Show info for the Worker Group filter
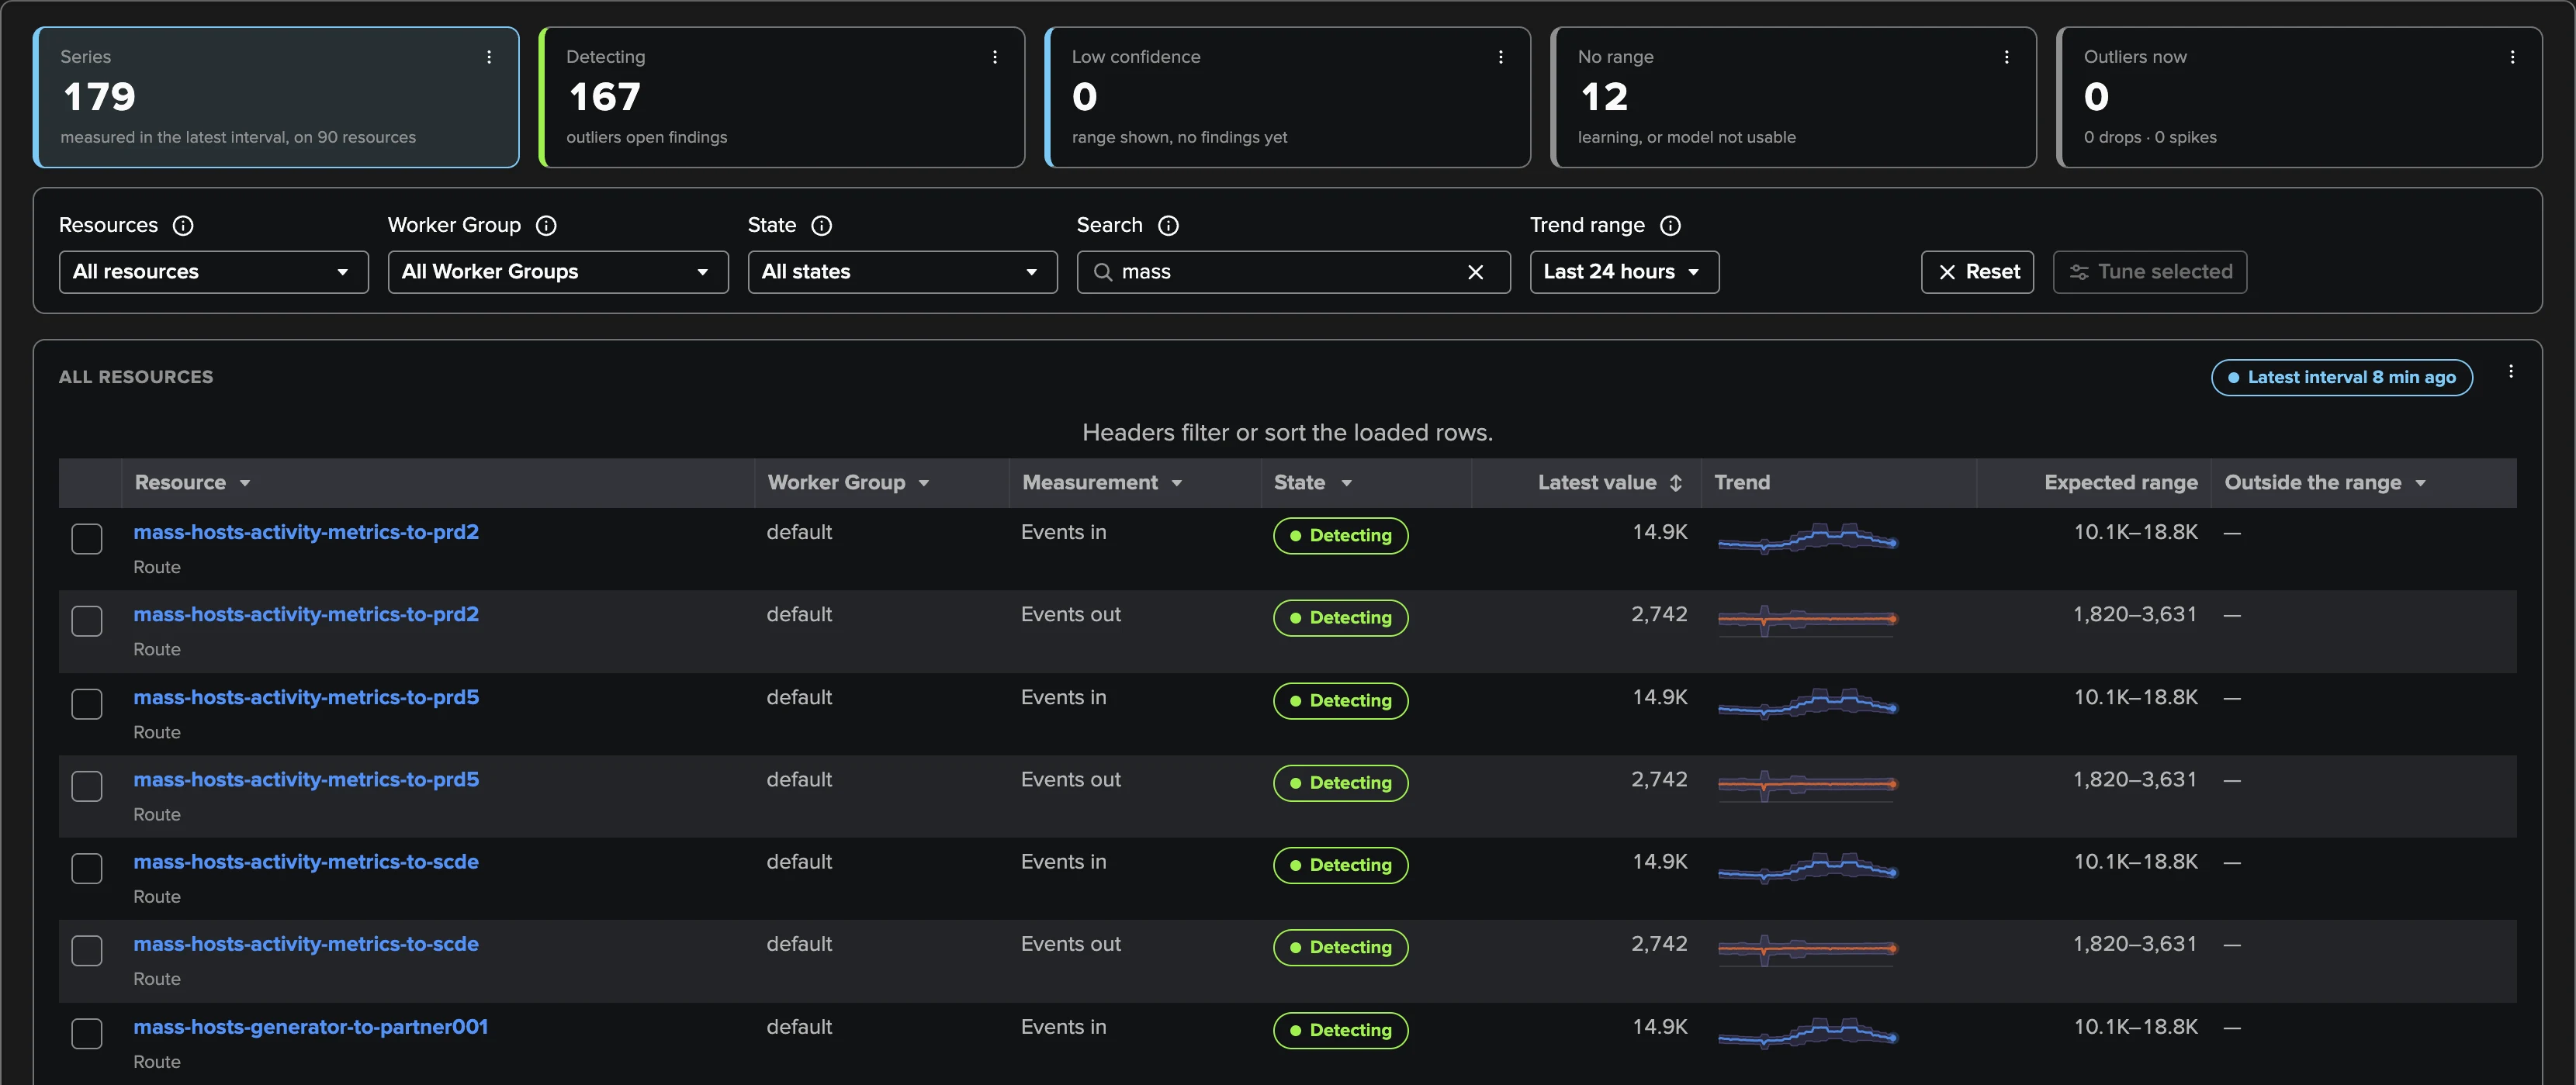This screenshot has height=1085, width=2576. click(x=546, y=226)
